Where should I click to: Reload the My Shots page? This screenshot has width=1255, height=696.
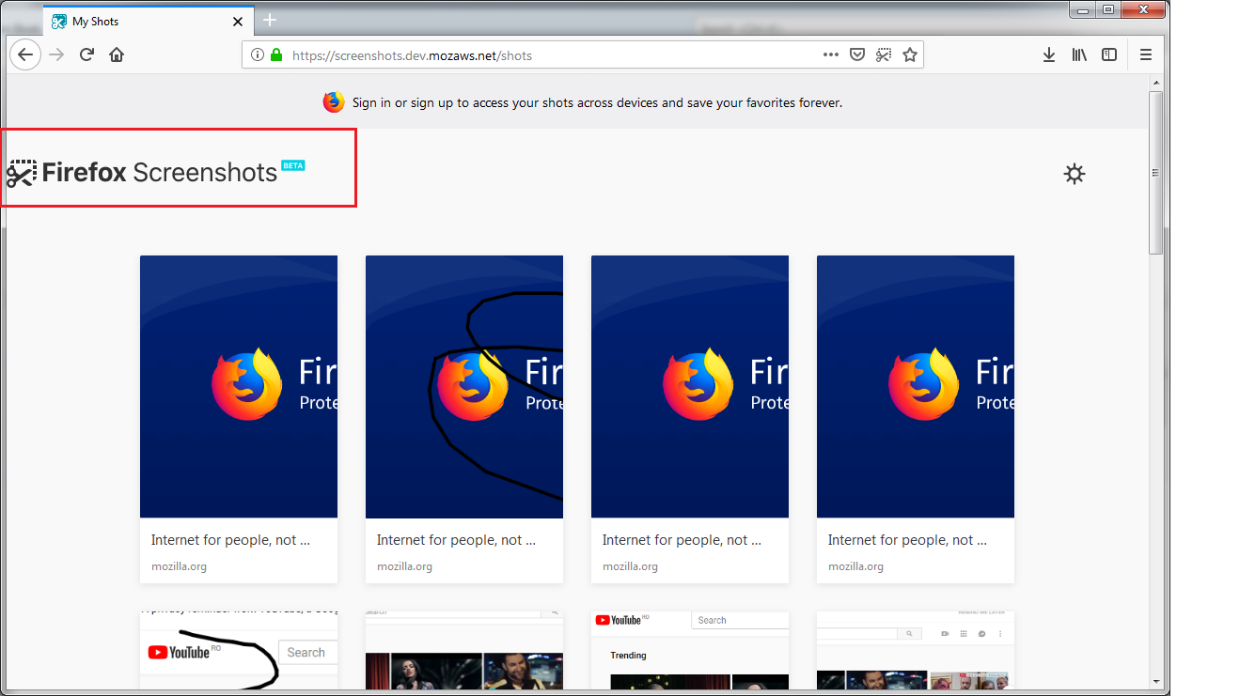point(86,54)
